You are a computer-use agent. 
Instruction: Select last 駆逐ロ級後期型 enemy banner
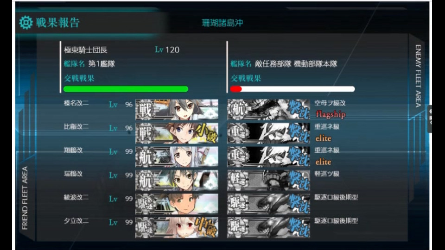point(268,227)
